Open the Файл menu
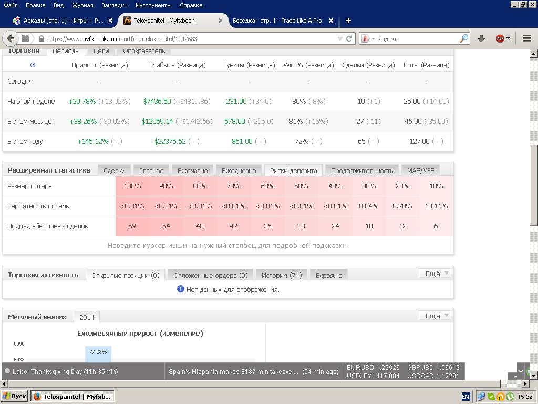 coord(11,5)
